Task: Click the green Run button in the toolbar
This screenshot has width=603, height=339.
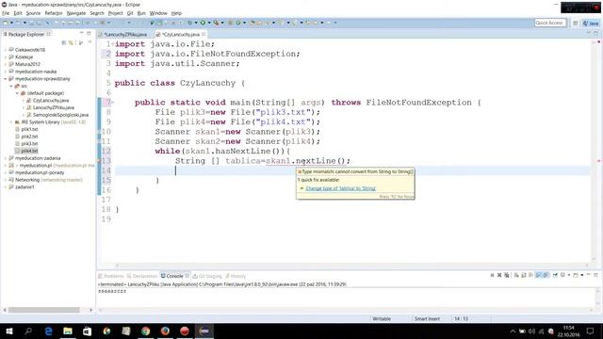Action: click(x=203, y=23)
